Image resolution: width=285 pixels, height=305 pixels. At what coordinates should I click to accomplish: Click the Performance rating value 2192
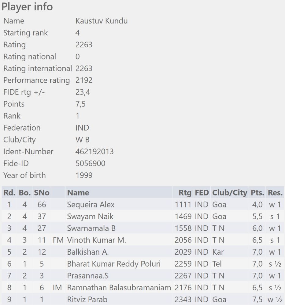84,81
